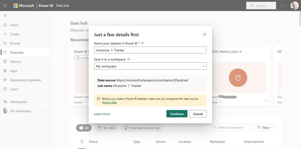The height and width of the screenshot is (149, 301).
Task: Expand My workspace chevron in sidebar
Action: click(45, 111)
